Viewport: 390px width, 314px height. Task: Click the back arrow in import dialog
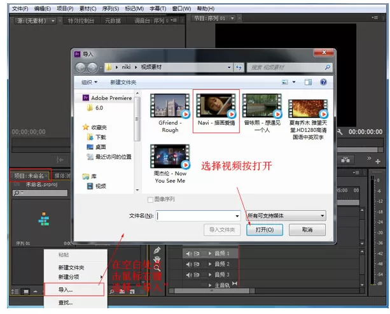(81, 68)
